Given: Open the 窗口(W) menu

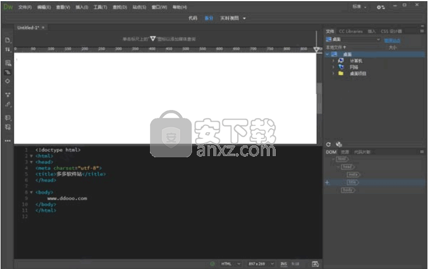Looking at the screenshot, I should point(159,7).
